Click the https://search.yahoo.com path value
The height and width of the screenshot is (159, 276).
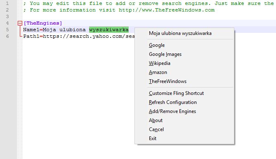point(89,36)
